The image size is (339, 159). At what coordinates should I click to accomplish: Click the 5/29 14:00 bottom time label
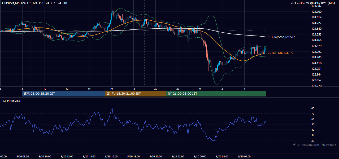[89, 157]
